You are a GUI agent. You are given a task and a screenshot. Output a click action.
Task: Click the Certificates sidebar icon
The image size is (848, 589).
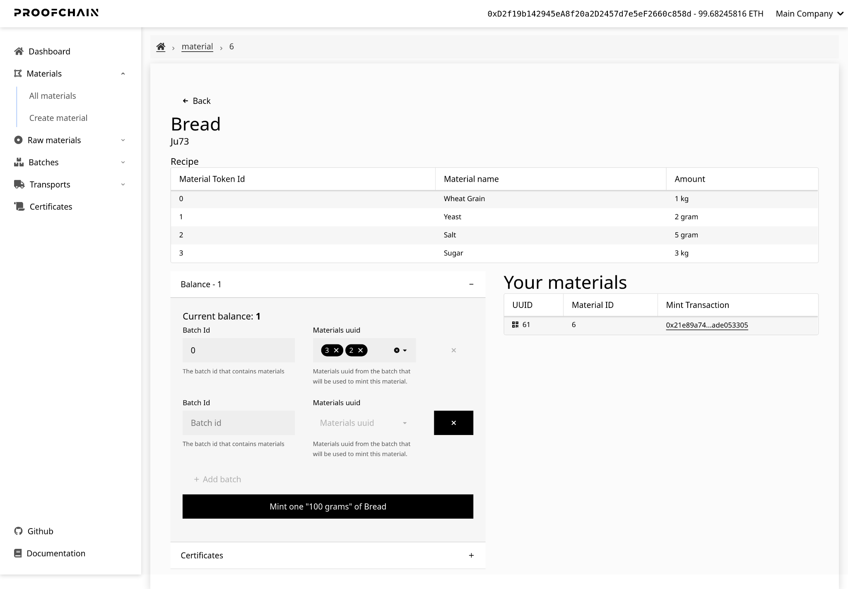[18, 206]
